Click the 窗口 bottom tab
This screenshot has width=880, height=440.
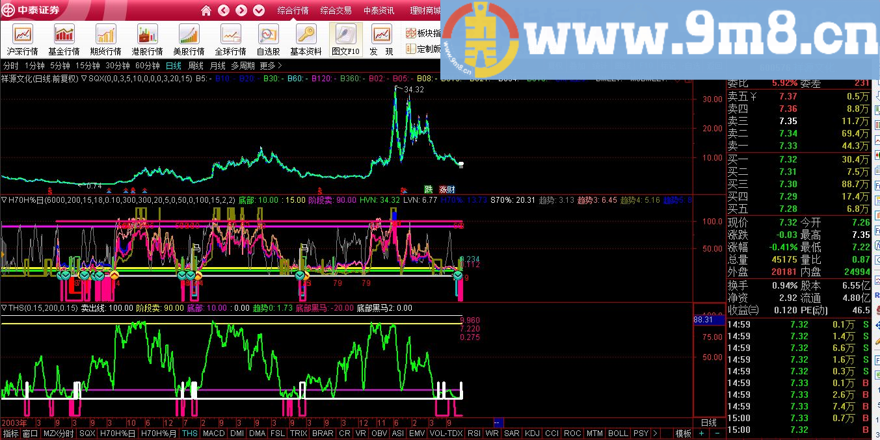click(x=30, y=434)
